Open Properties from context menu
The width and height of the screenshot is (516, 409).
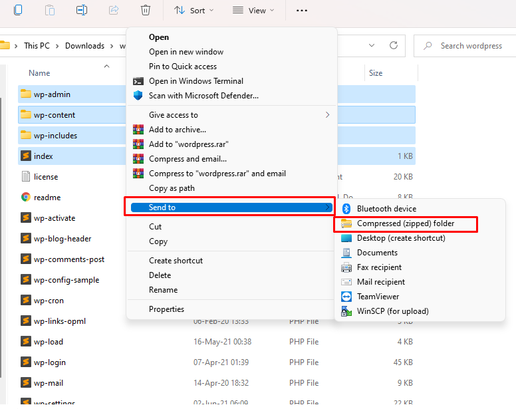[x=231, y=309]
